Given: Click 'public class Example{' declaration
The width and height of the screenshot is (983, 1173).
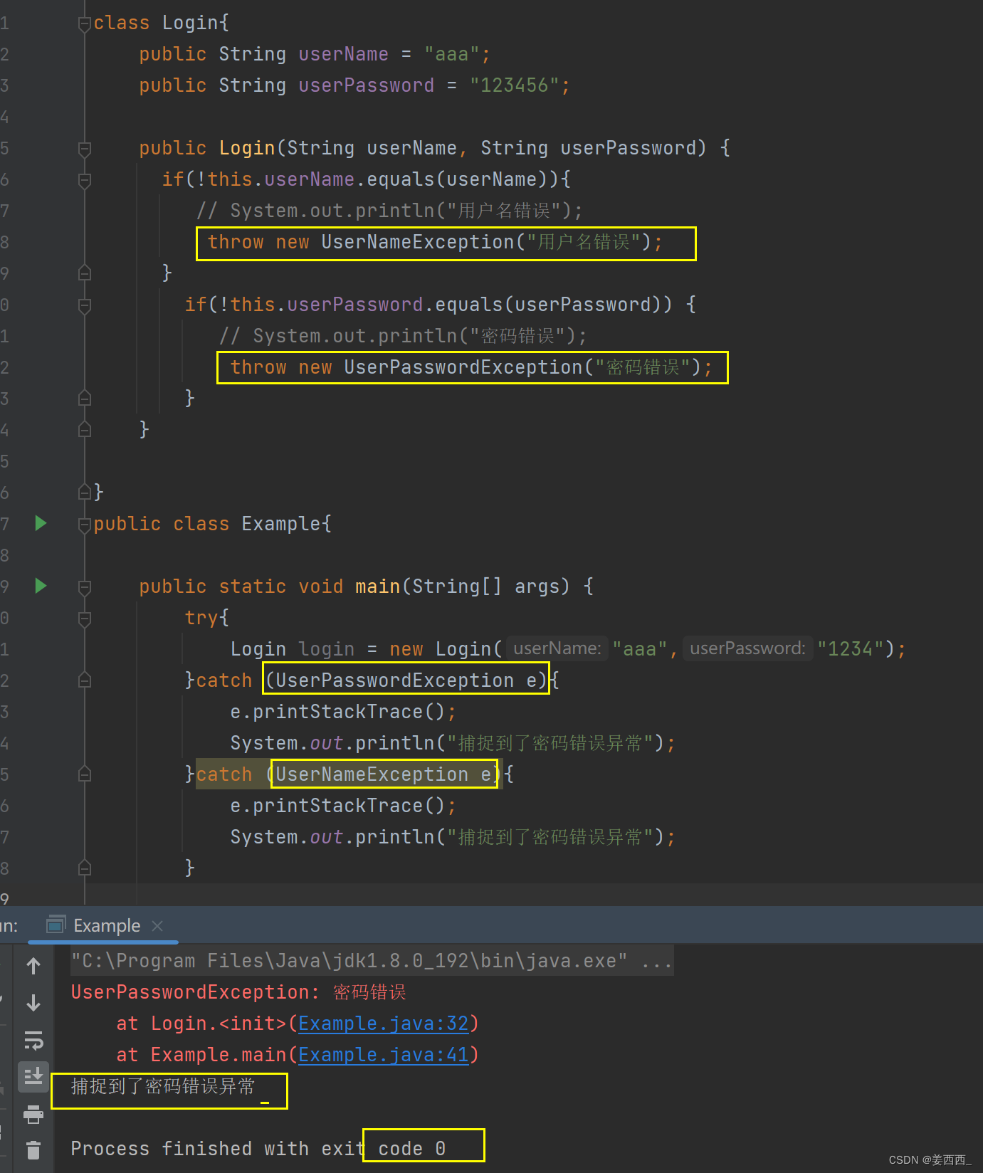Looking at the screenshot, I should pyautogui.click(x=212, y=524).
